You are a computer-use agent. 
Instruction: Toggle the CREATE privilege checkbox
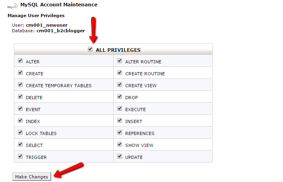(20, 72)
